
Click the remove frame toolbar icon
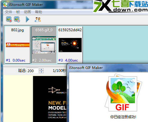tap(17, 19)
